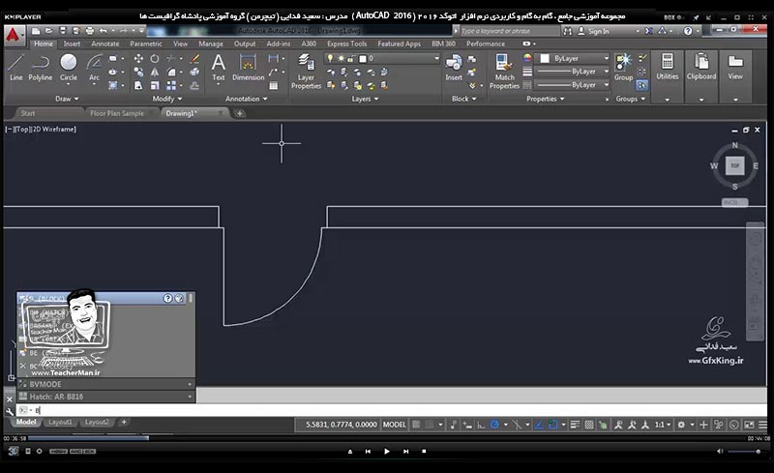This screenshot has height=473, width=774.
Task: Open the ByLayer color dropdown
Action: point(573,58)
